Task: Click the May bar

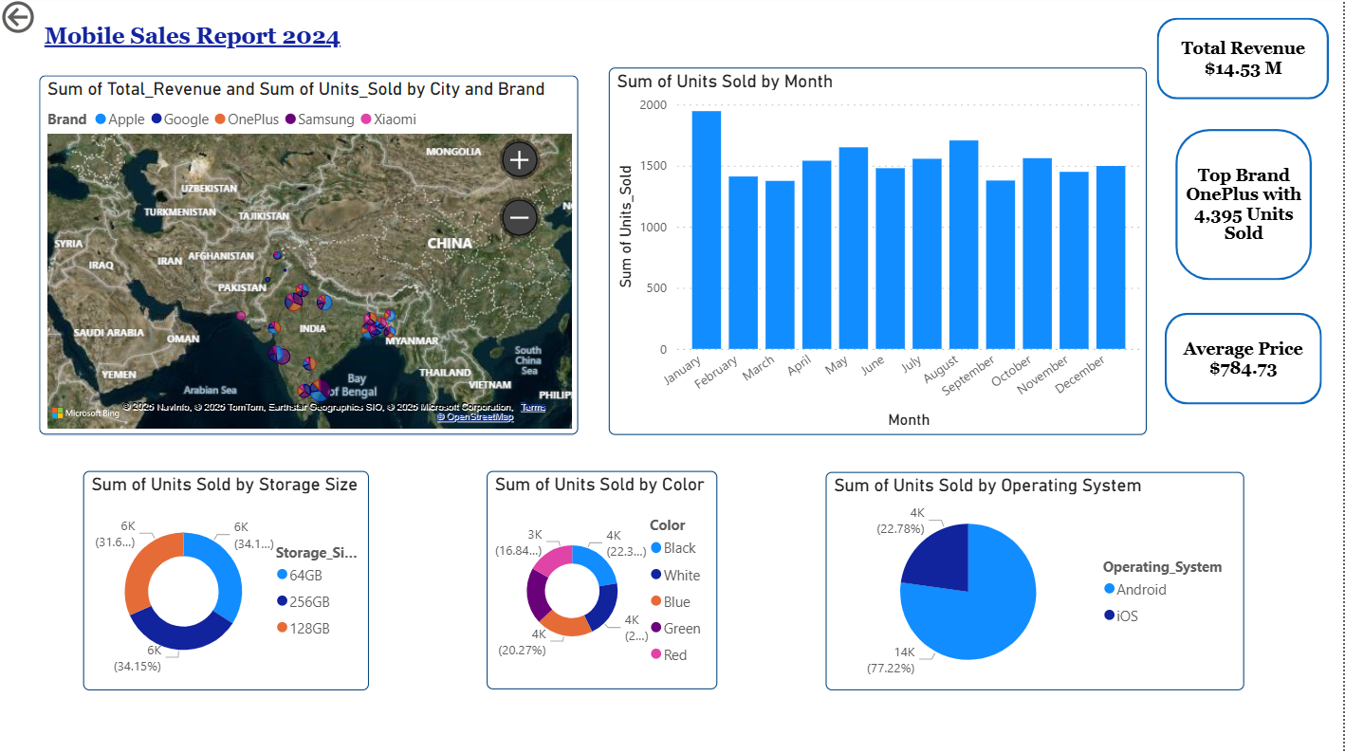Action: point(854,248)
